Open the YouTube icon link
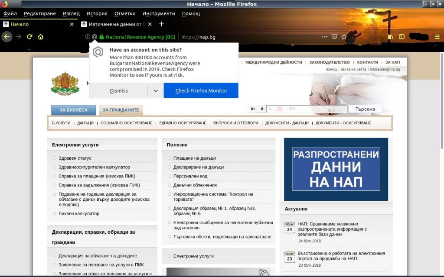The width and height of the screenshot is (444, 277). pyautogui.click(x=280, y=109)
